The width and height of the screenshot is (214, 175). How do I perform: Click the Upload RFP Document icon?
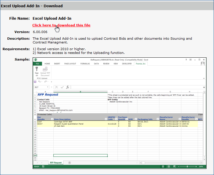[45, 70]
